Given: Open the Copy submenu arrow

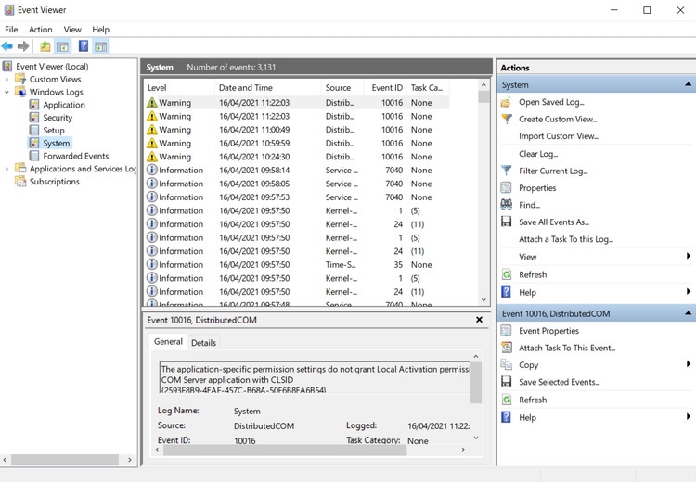Looking at the screenshot, I should pyautogui.click(x=688, y=364).
